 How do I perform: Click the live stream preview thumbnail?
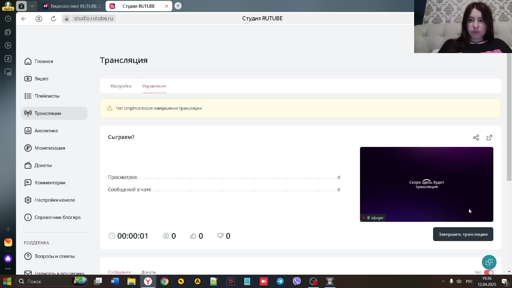tap(426, 184)
